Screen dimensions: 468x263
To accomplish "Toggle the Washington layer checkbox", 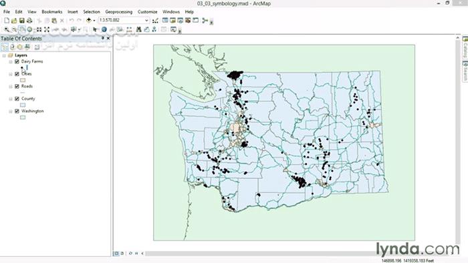I will (x=17, y=111).
